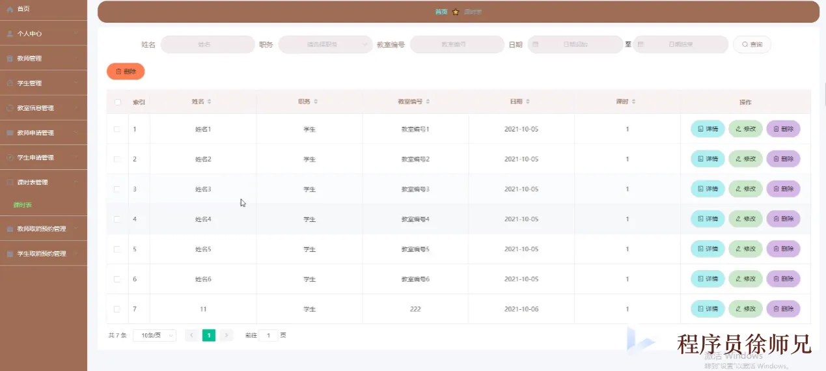Expand the 学生申请管理 sidebar menu

tap(44, 158)
